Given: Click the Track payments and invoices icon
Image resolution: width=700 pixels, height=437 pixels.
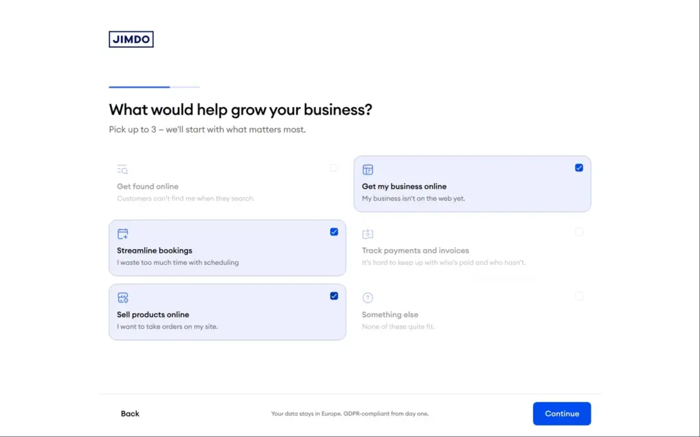Looking at the screenshot, I should (x=368, y=234).
